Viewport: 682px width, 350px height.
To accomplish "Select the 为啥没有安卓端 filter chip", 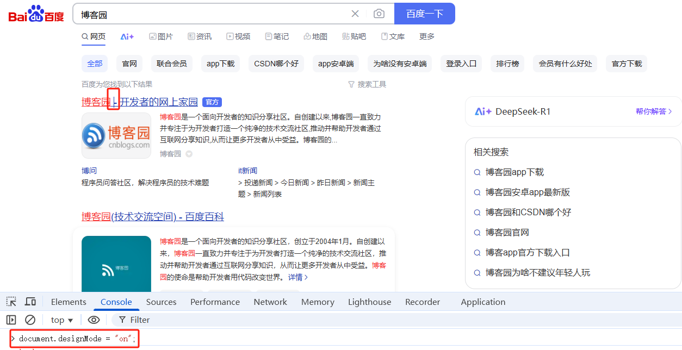I will point(400,64).
